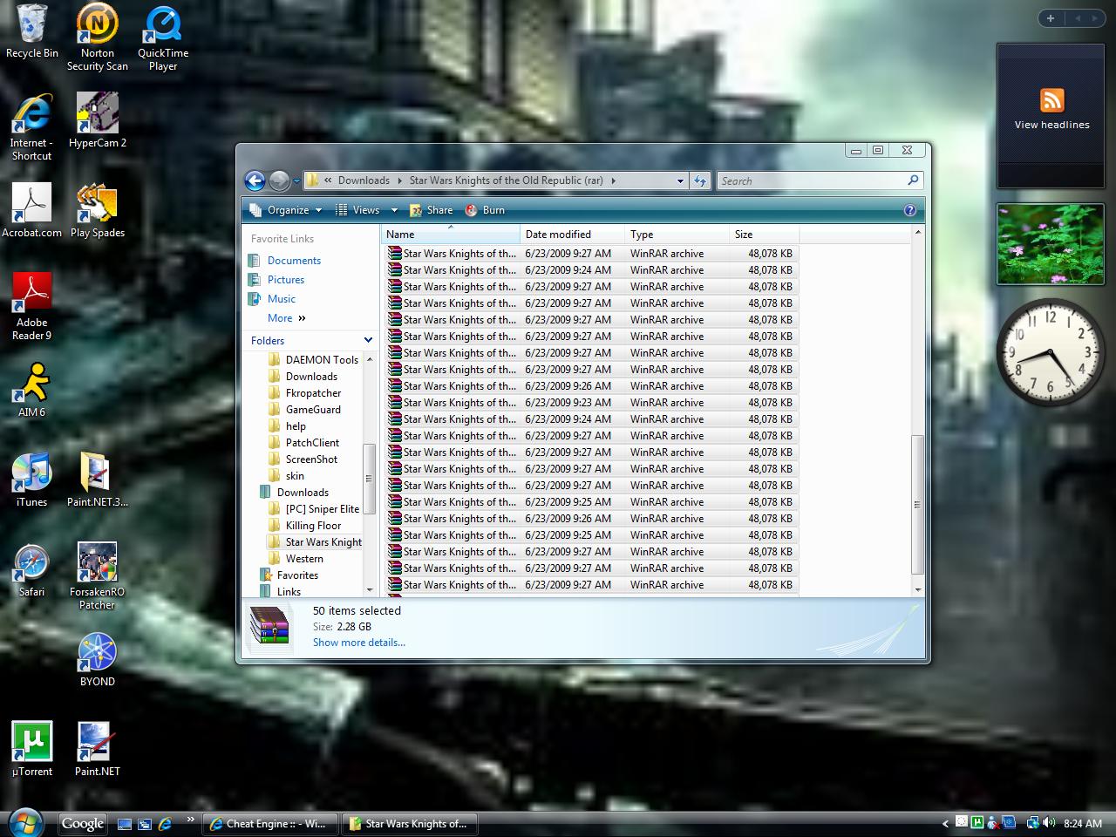Screen dimensions: 1116x837
Task: Click the Views toolbar button
Action: pyautogui.click(x=358, y=210)
